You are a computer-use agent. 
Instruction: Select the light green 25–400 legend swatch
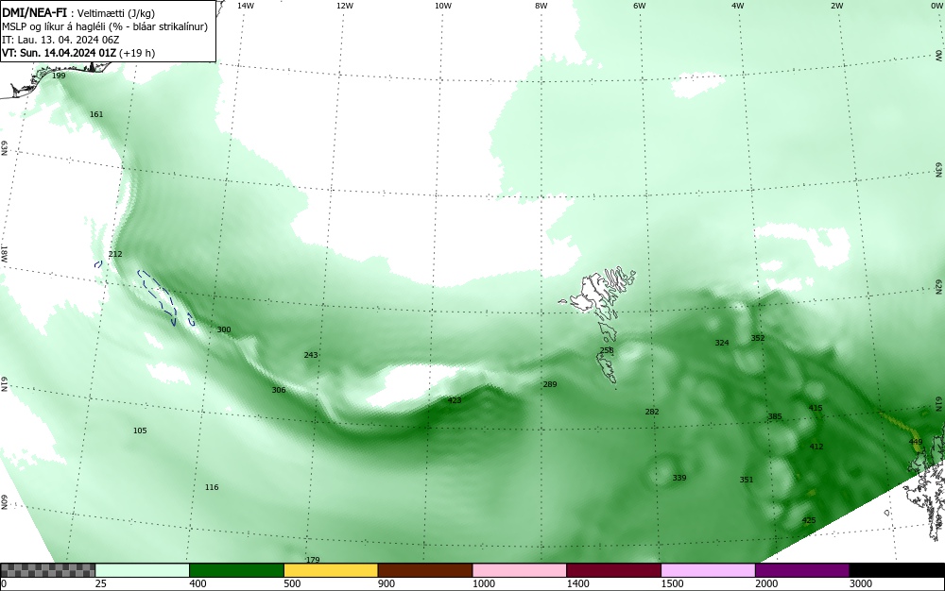tap(143, 570)
